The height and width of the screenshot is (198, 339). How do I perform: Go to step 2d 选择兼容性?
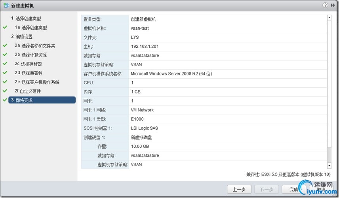(x=29, y=73)
